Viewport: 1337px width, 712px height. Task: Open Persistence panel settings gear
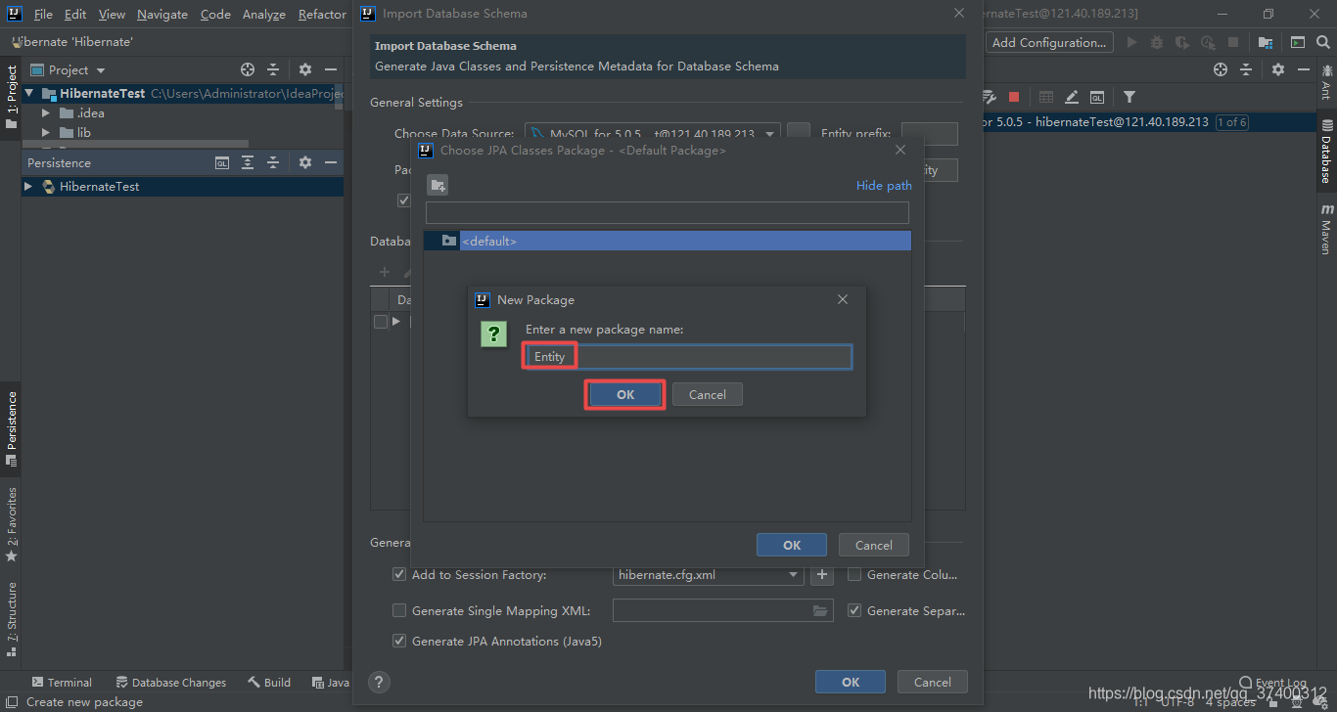click(305, 162)
